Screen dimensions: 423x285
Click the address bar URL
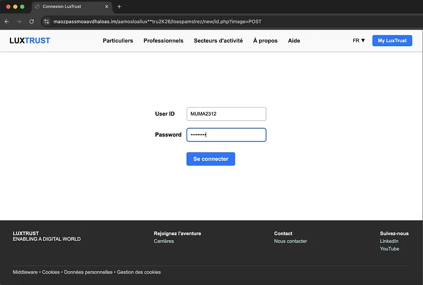tap(157, 21)
